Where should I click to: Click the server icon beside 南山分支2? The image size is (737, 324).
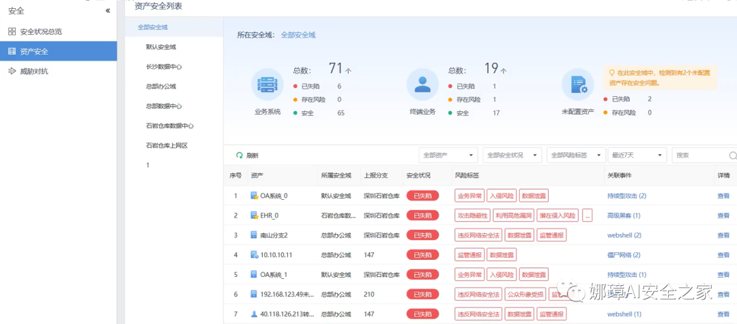pos(254,235)
